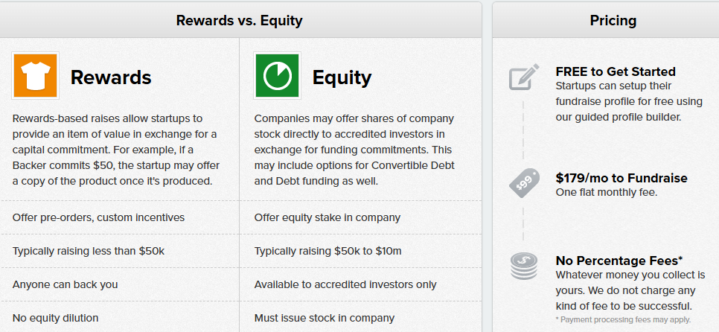Click the pencil edit icon beside FREE to Get Started
The height and width of the screenshot is (332, 719).
coord(524,77)
